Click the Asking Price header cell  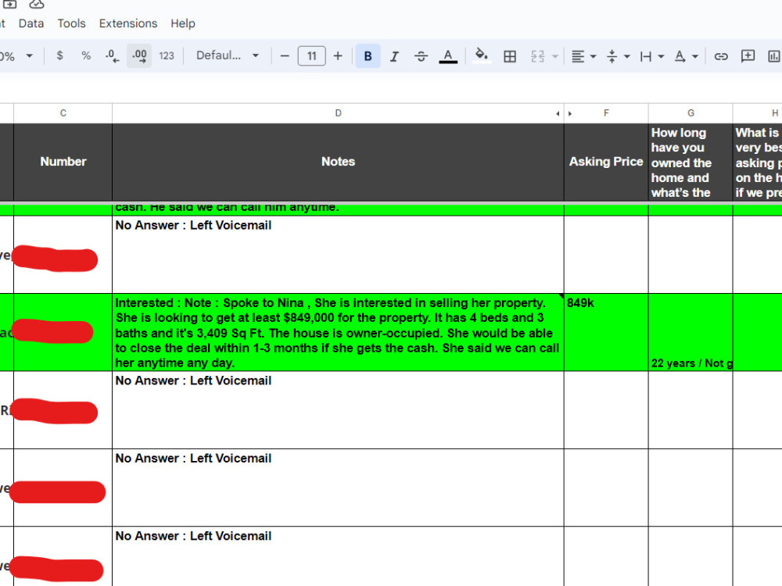click(606, 162)
